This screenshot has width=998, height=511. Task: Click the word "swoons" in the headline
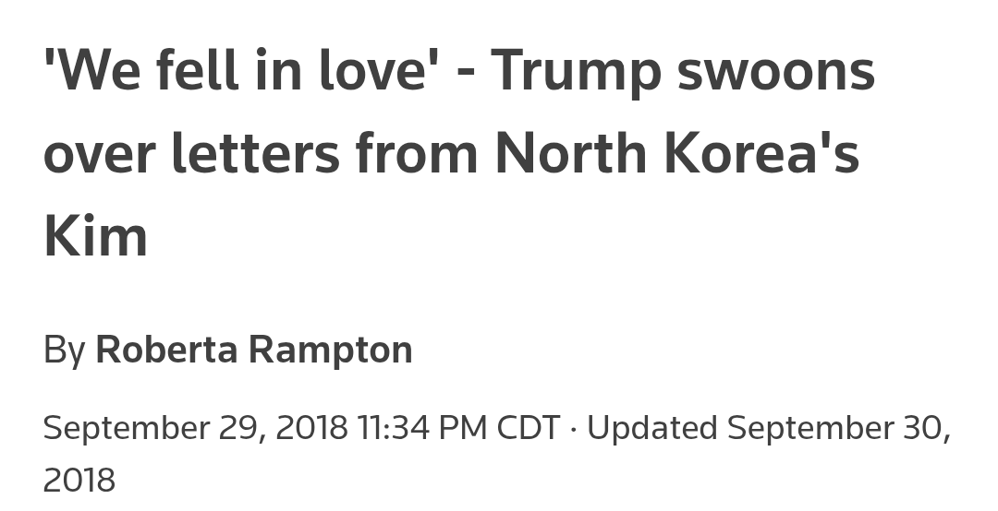[775, 72]
